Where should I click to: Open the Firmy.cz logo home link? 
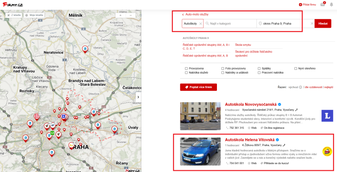tap(13, 5)
